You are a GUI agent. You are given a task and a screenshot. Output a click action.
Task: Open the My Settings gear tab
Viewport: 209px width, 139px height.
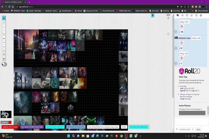pyautogui.click(x=201, y=15)
